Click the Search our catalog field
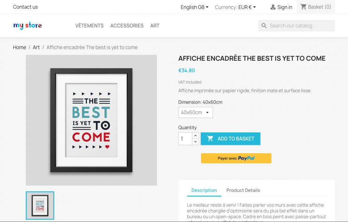This screenshot has height=222, width=348. (299, 26)
